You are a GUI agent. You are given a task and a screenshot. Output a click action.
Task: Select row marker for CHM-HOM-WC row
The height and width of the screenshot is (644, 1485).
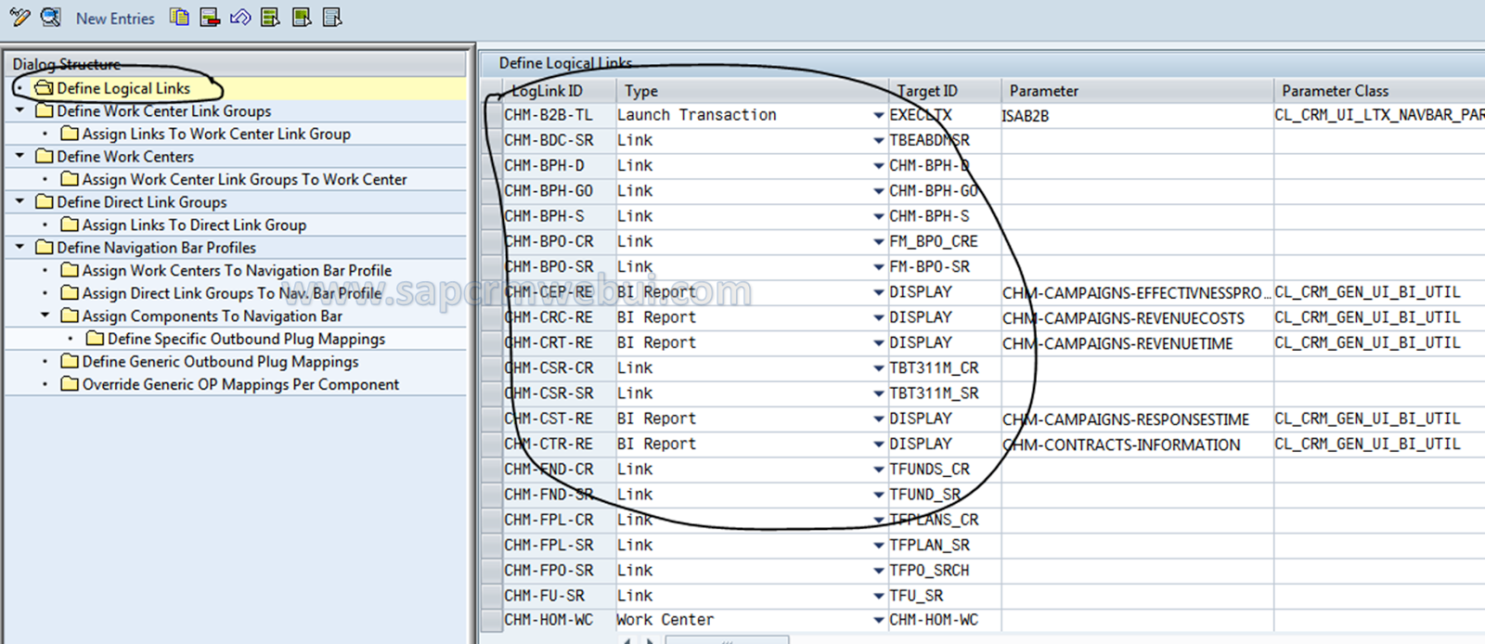point(492,621)
